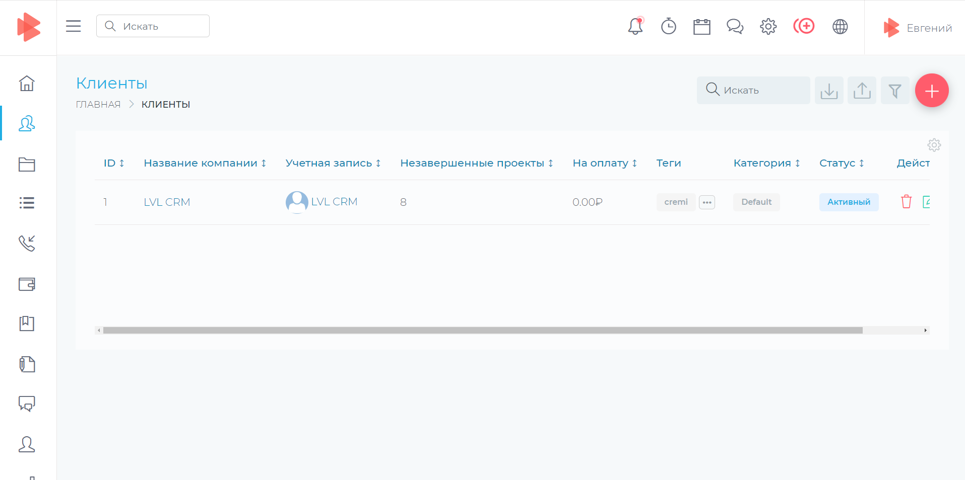965x480 pixels.
Task: Click red add new client button
Action: 931,91
